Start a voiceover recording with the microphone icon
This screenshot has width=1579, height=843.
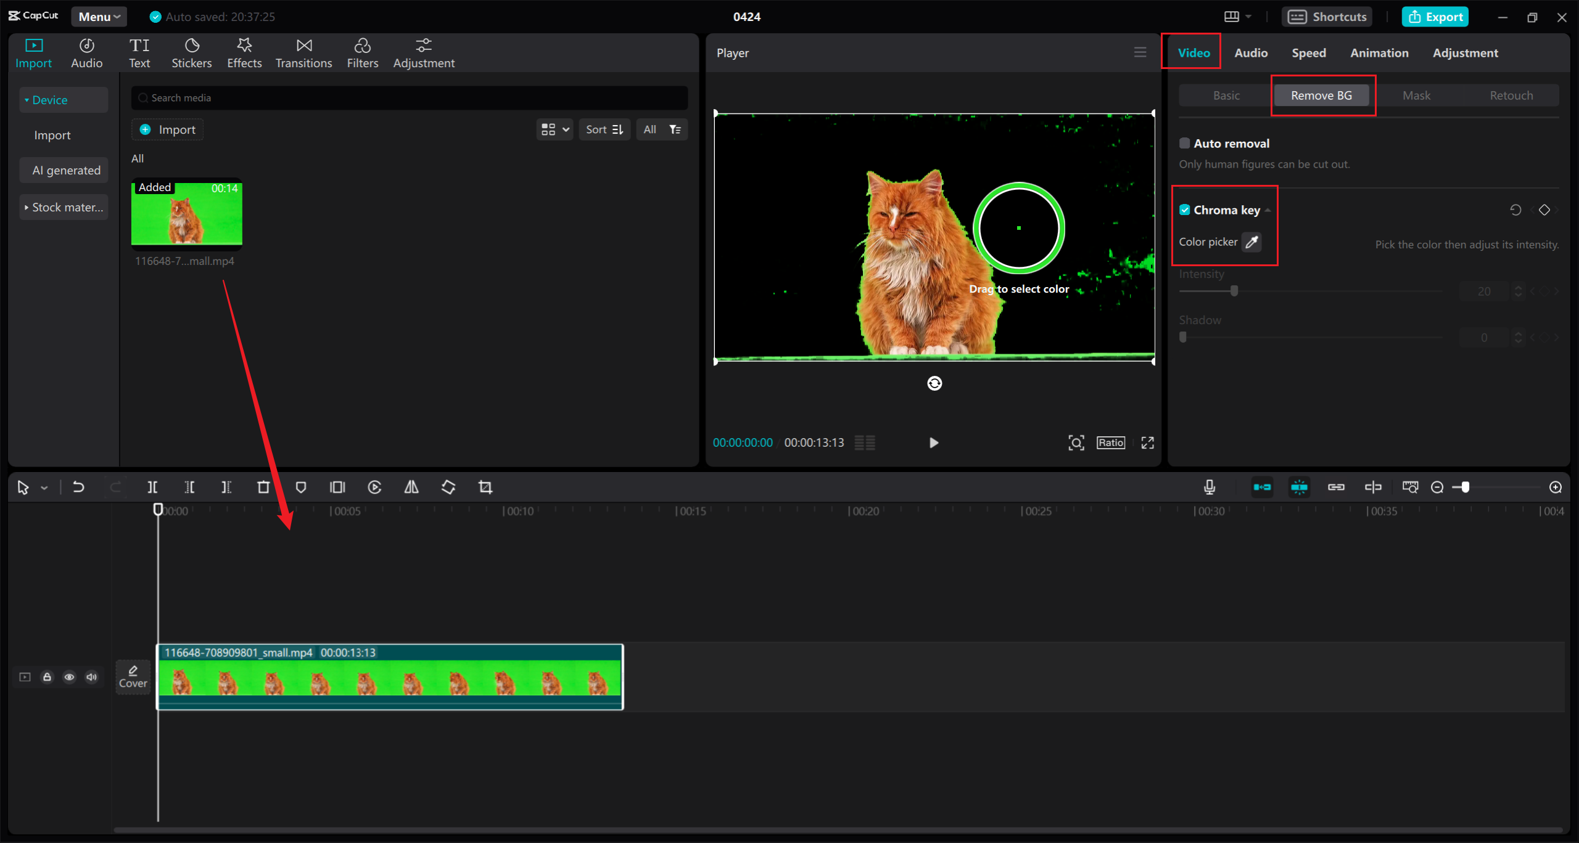click(x=1210, y=487)
